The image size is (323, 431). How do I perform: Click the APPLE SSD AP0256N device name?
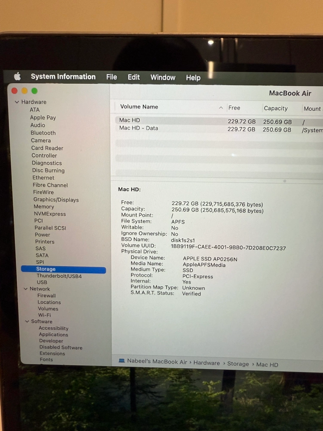click(x=210, y=259)
